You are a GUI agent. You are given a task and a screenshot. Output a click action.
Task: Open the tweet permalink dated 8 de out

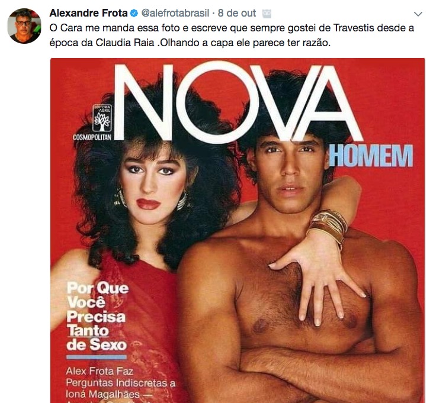(237, 13)
